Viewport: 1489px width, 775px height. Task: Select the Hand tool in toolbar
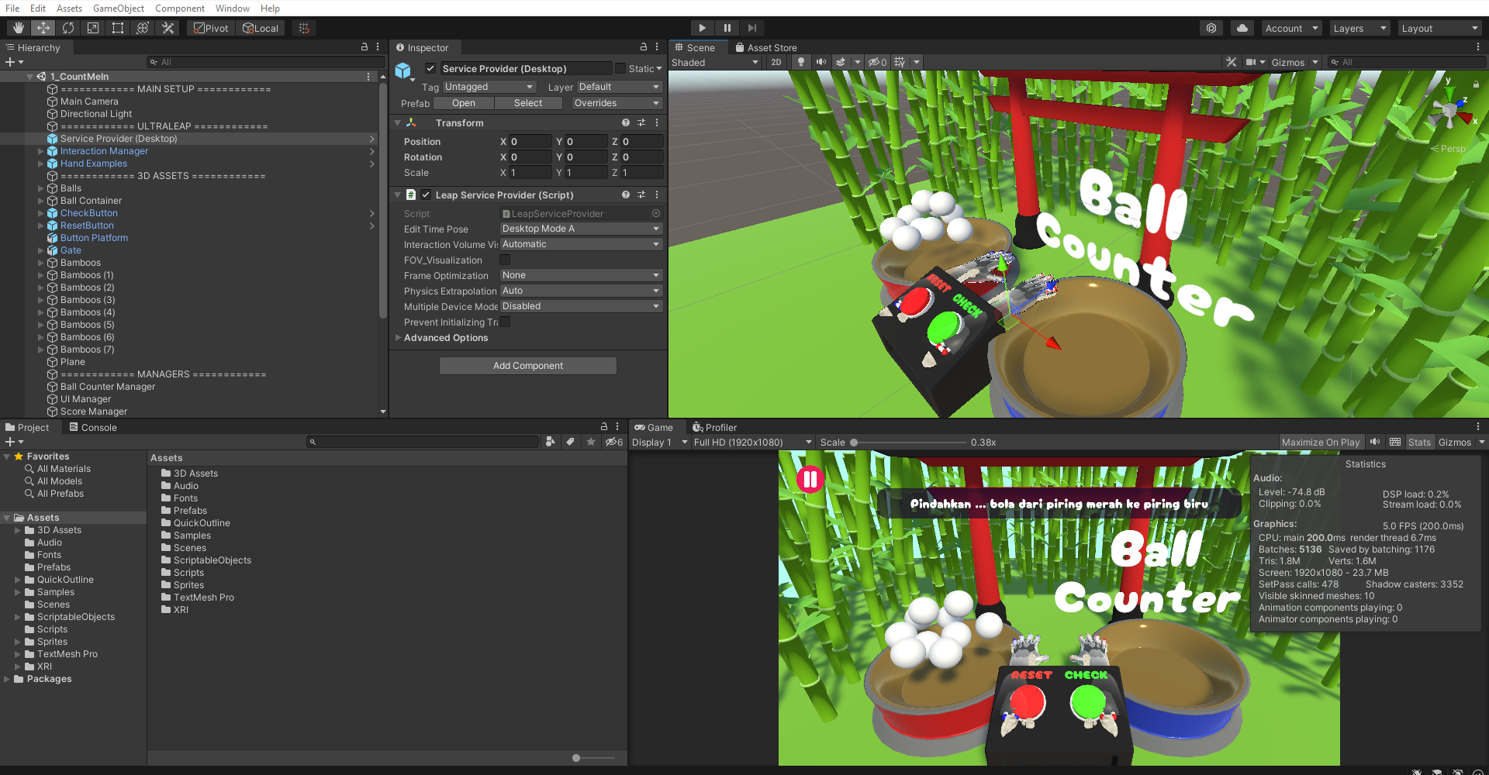[x=19, y=28]
